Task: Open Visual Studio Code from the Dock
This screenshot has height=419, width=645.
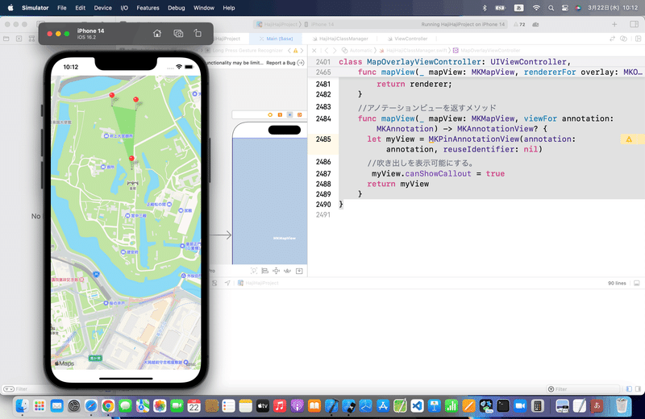Action: (x=417, y=406)
